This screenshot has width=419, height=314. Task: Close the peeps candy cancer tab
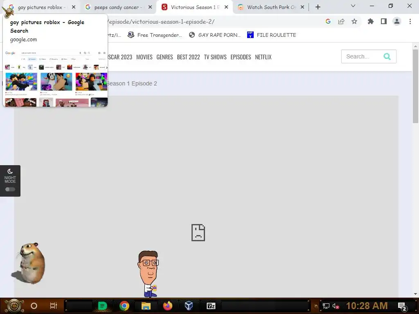150,7
